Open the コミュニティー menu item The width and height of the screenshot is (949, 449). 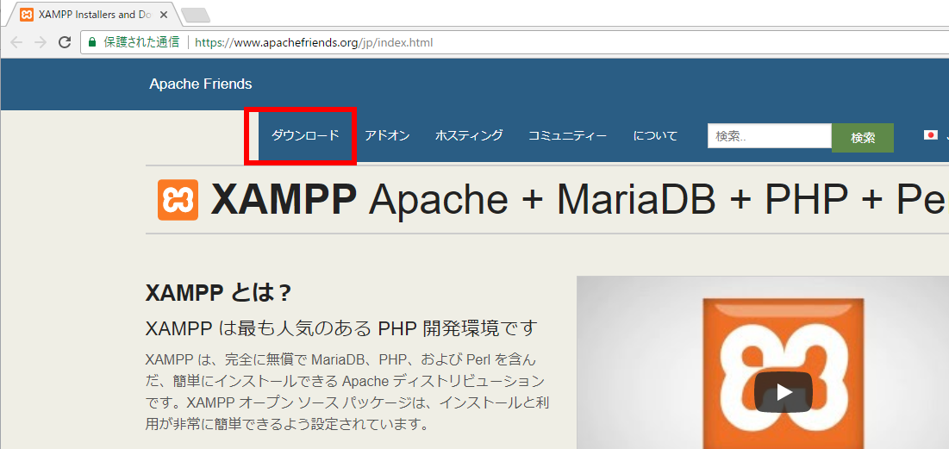tap(567, 135)
